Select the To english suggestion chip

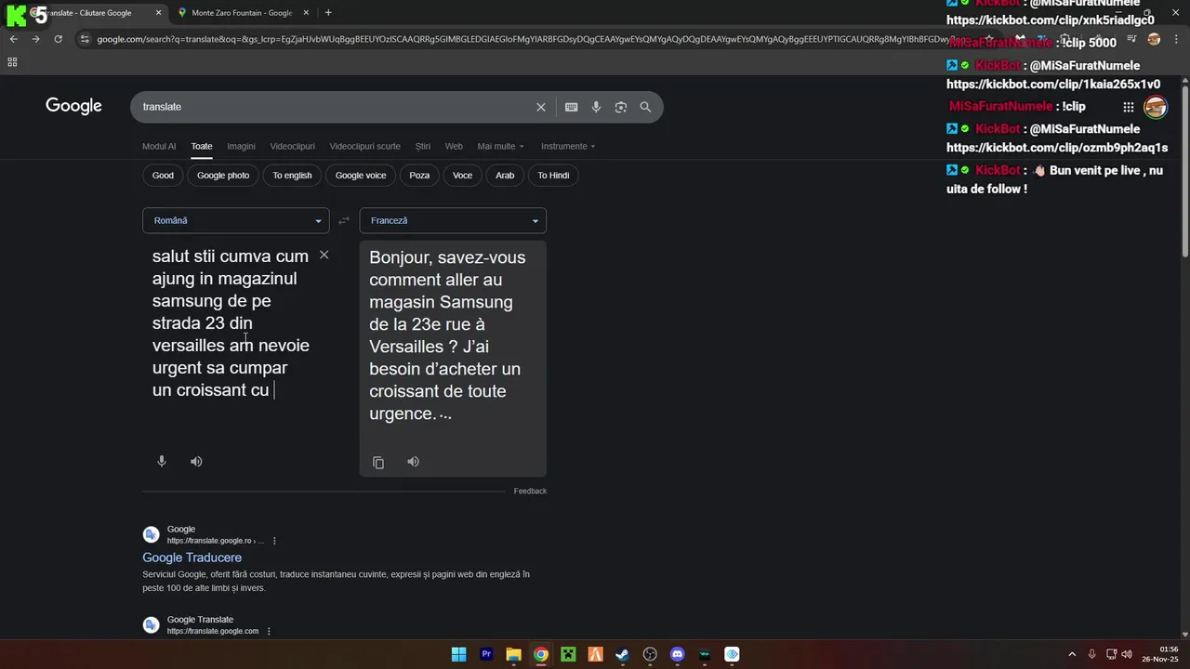(292, 175)
